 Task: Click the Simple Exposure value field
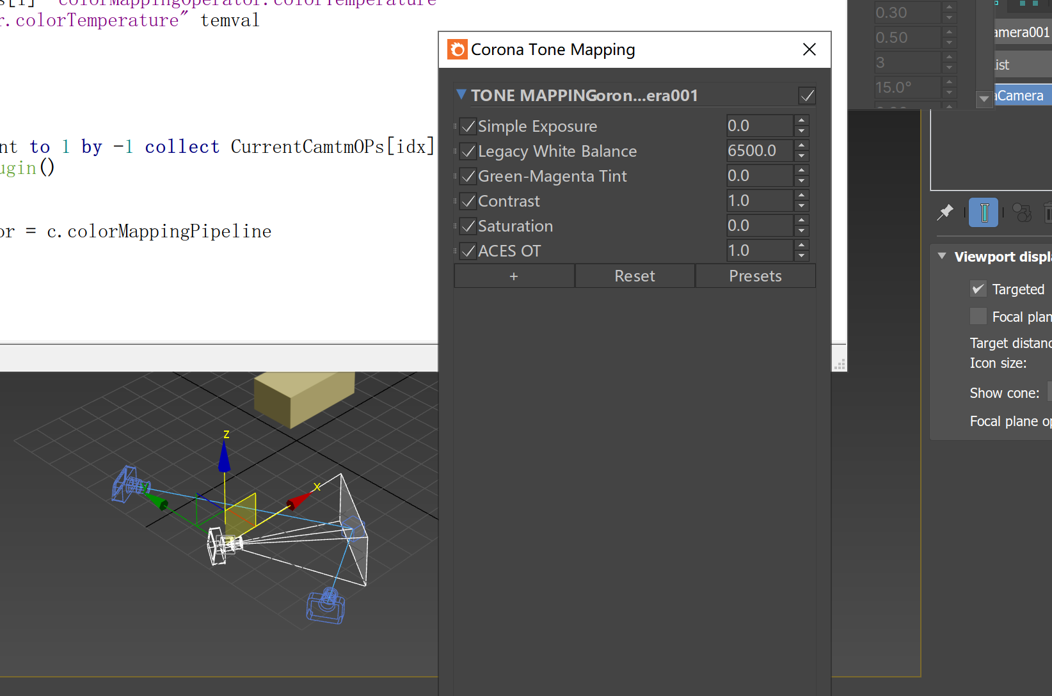click(x=760, y=126)
